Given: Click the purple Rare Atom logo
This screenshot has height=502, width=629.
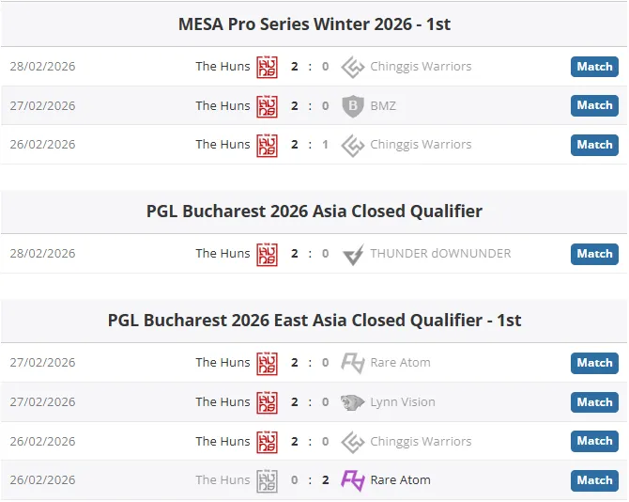Looking at the screenshot, I should [353, 480].
